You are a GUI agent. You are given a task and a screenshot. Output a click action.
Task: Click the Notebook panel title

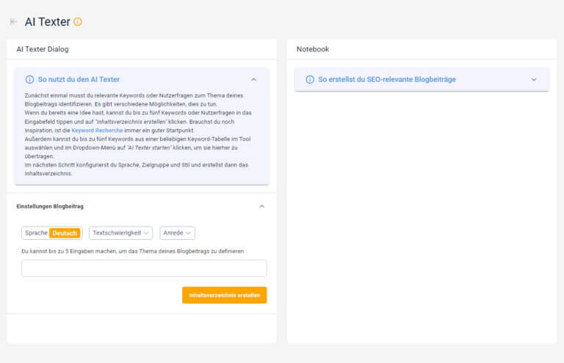[313, 49]
